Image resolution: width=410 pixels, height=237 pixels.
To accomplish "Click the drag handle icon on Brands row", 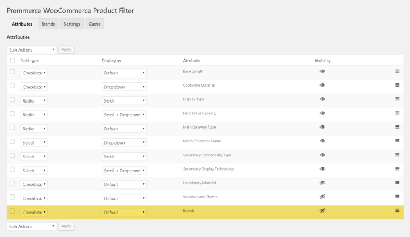I will (x=397, y=210).
